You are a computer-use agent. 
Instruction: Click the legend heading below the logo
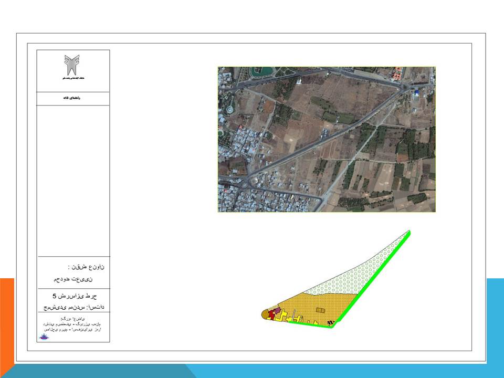(x=72, y=98)
